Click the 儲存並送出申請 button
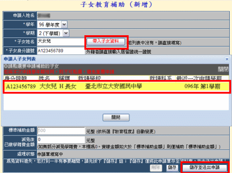The width and height of the screenshot is (232, 173). [x=204, y=168]
